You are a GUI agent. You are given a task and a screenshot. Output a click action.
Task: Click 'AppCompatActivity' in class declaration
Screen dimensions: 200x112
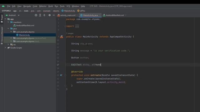point(121,37)
